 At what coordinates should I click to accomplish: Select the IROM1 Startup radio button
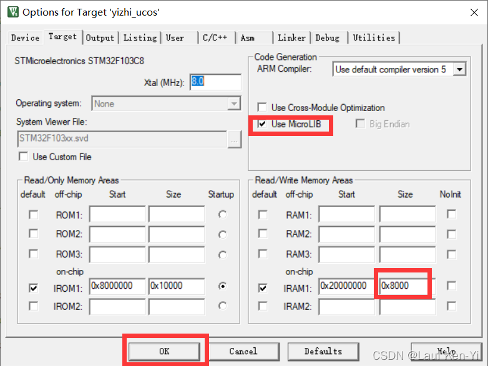pyautogui.click(x=223, y=286)
